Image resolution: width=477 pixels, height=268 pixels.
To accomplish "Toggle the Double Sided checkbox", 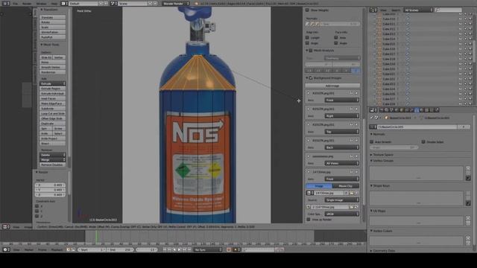I will click(x=423, y=142).
